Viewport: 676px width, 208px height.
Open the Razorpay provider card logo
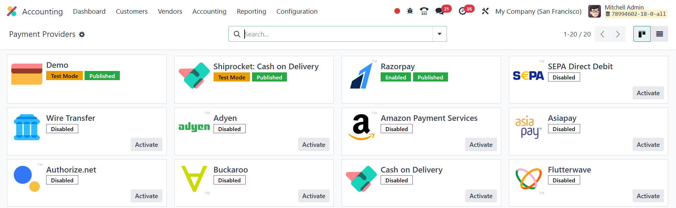(x=361, y=76)
